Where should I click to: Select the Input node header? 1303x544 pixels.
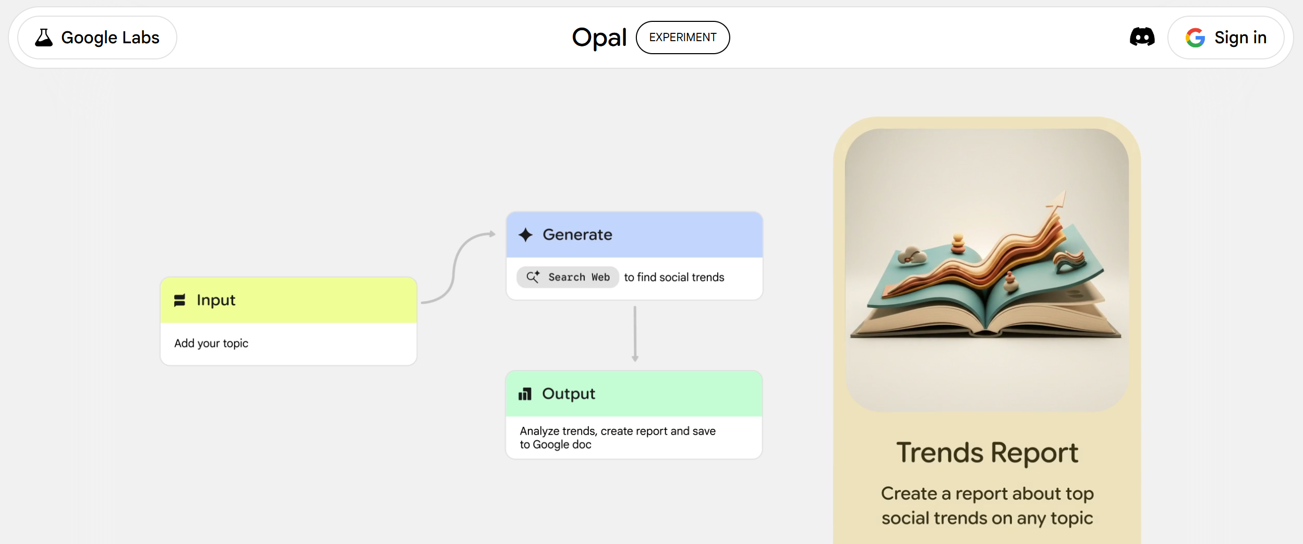pyautogui.click(x=288, y=300)
